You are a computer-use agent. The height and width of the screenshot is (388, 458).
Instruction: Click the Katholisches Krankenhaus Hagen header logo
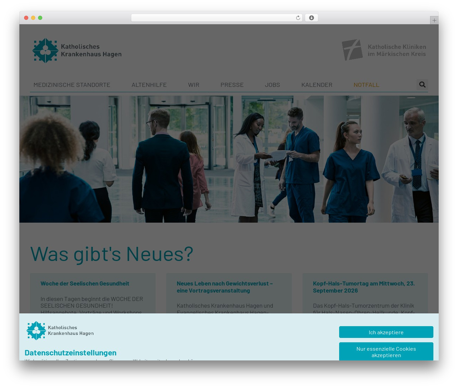pyautogui.click(x=77, y=50)
